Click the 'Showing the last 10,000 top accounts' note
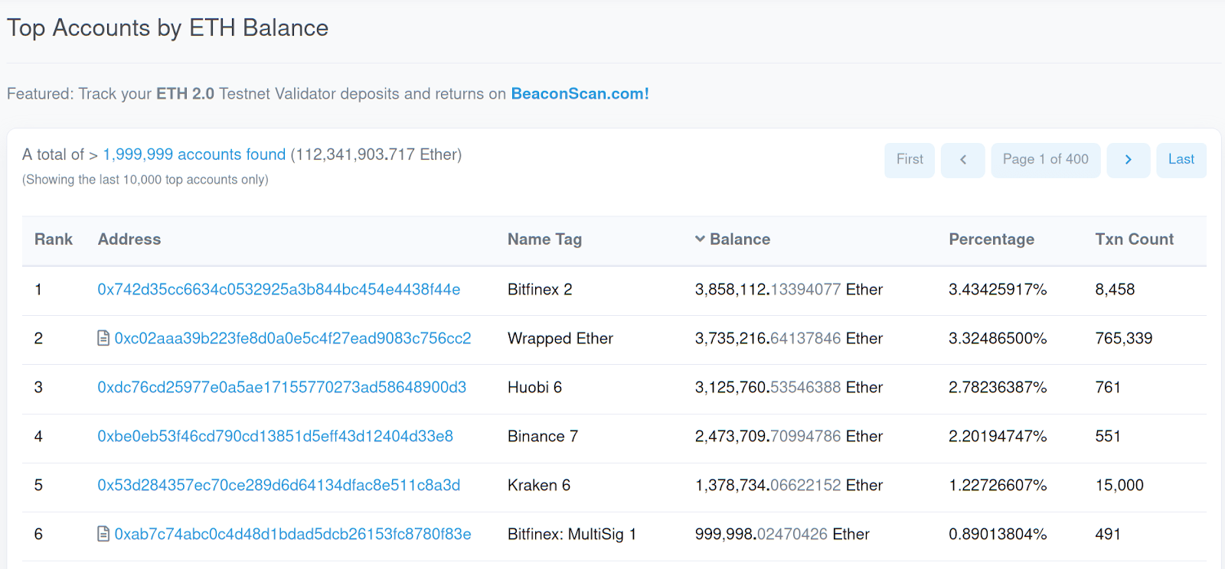Screen dimensions: 1225x569 point(145,180)
